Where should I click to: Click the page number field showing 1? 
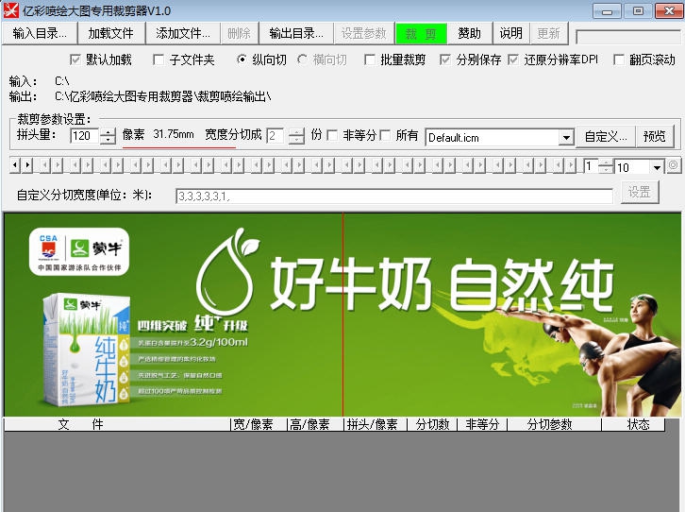click(x=591, y=166)
